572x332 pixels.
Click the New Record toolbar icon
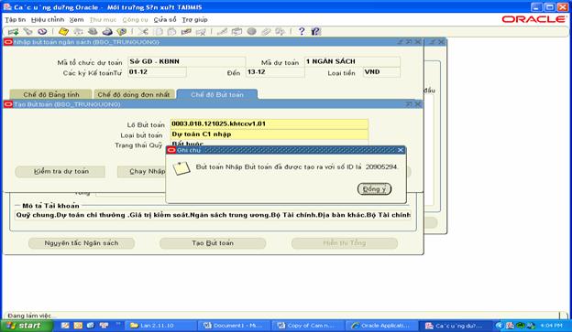[x=13, y=32]
